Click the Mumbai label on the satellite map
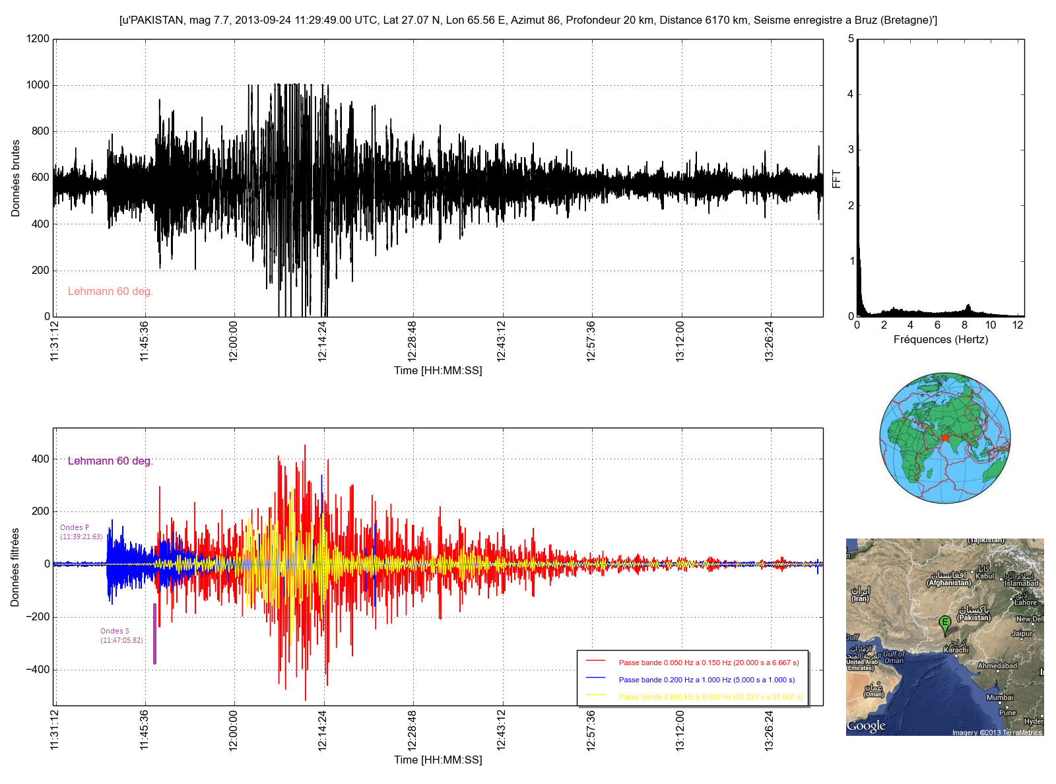 (x=999, y=698)
